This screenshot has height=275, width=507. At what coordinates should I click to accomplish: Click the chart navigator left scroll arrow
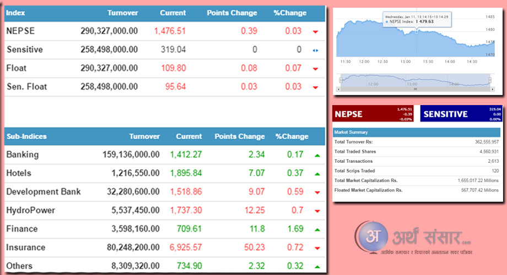[x=338, y=89]
